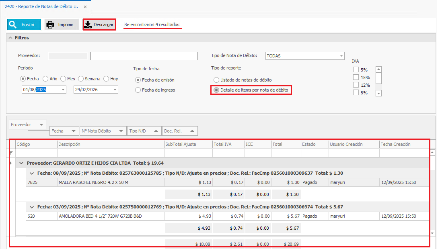
Task: Click the Proveedor name text field
Action: point(144,56)
